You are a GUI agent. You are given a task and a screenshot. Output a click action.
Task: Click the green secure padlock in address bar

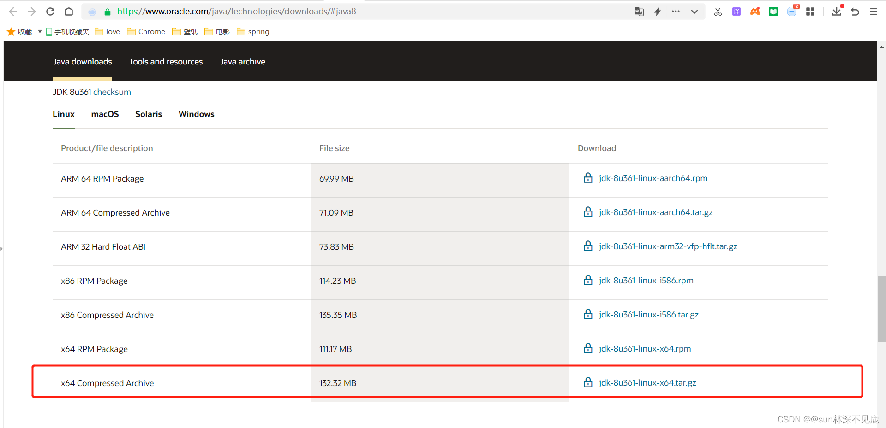pos(108,12)
